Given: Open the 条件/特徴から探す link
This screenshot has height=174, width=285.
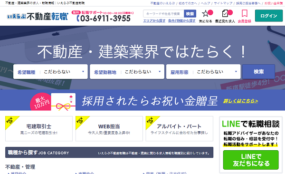Looking at the screenshot, I should click(x=182, y=21).
